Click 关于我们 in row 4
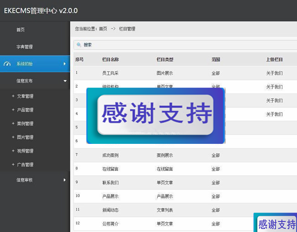The image size is (297, 232). click(275, 114)
